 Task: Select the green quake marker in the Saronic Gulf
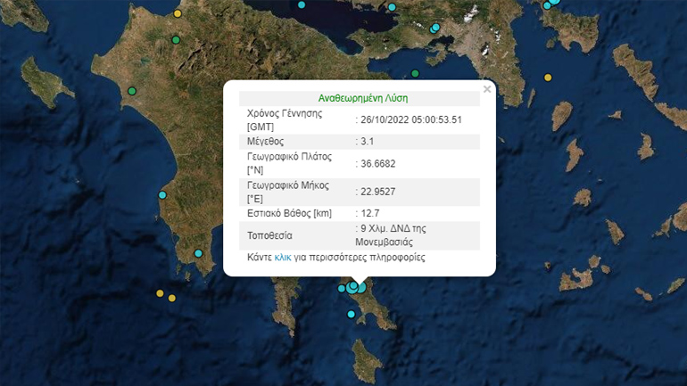click(x=415, y=73)
